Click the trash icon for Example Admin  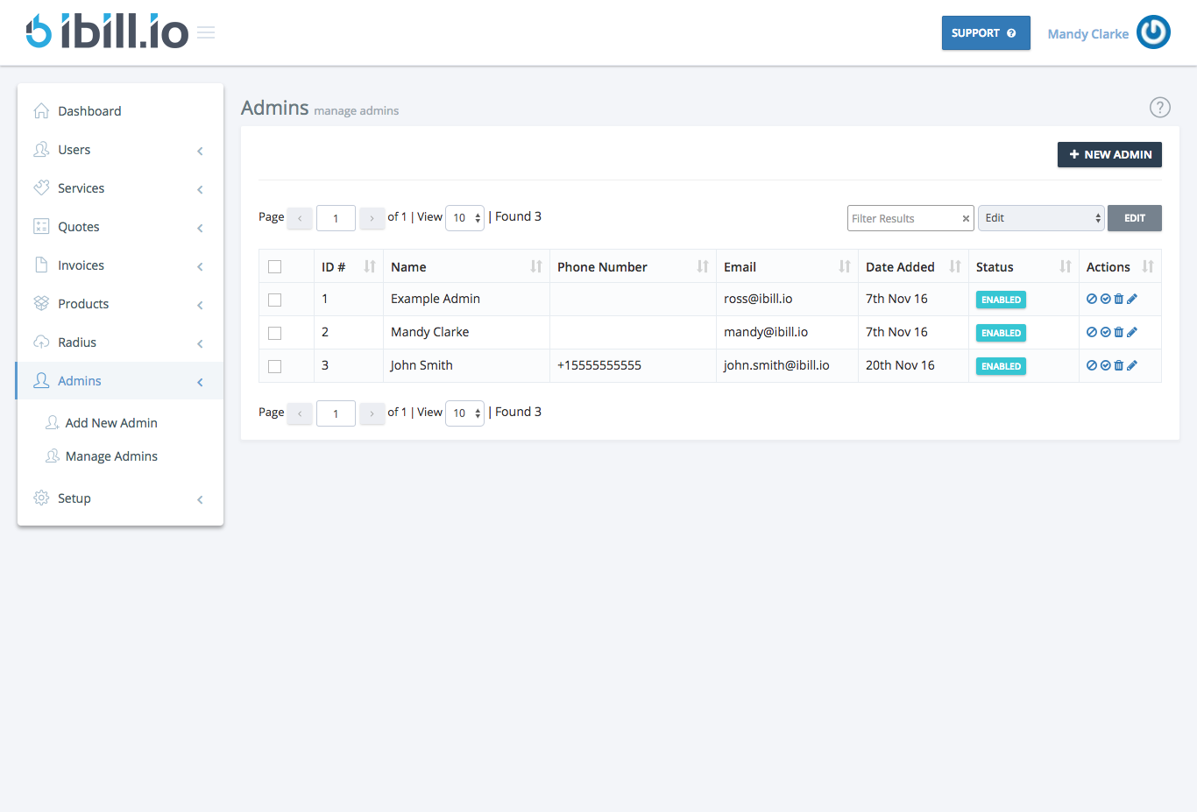click(x=1119, y=299)
